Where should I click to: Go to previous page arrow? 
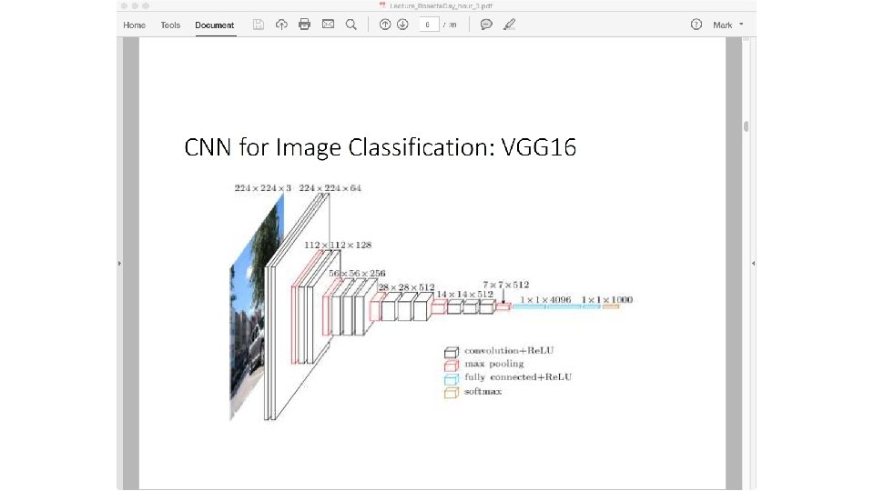tap(384, 25)
